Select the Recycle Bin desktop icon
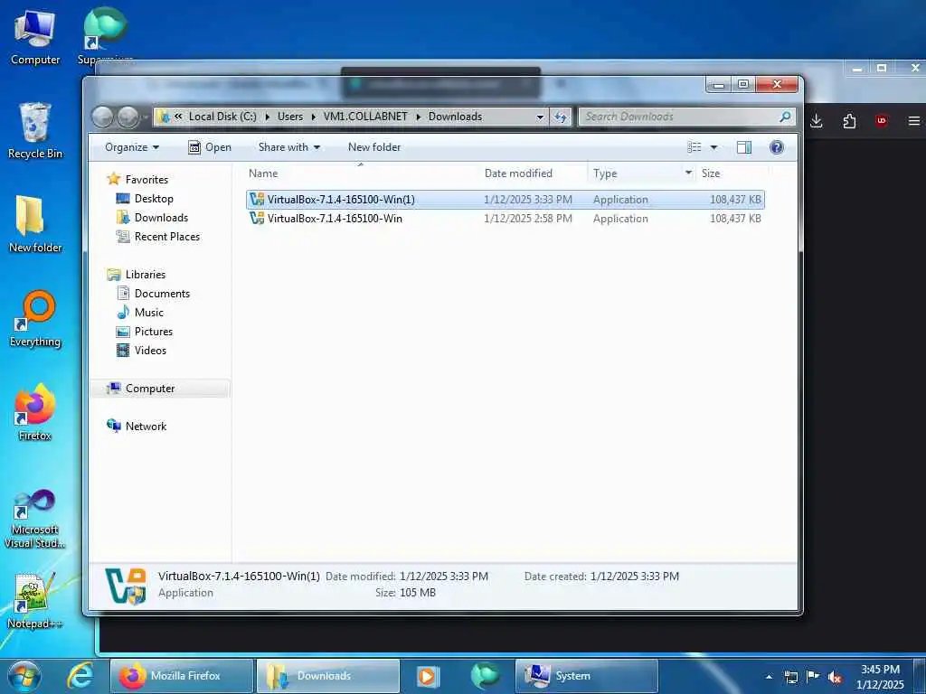The height and width of the screenshot is (694, 926). tap(35, 131)
